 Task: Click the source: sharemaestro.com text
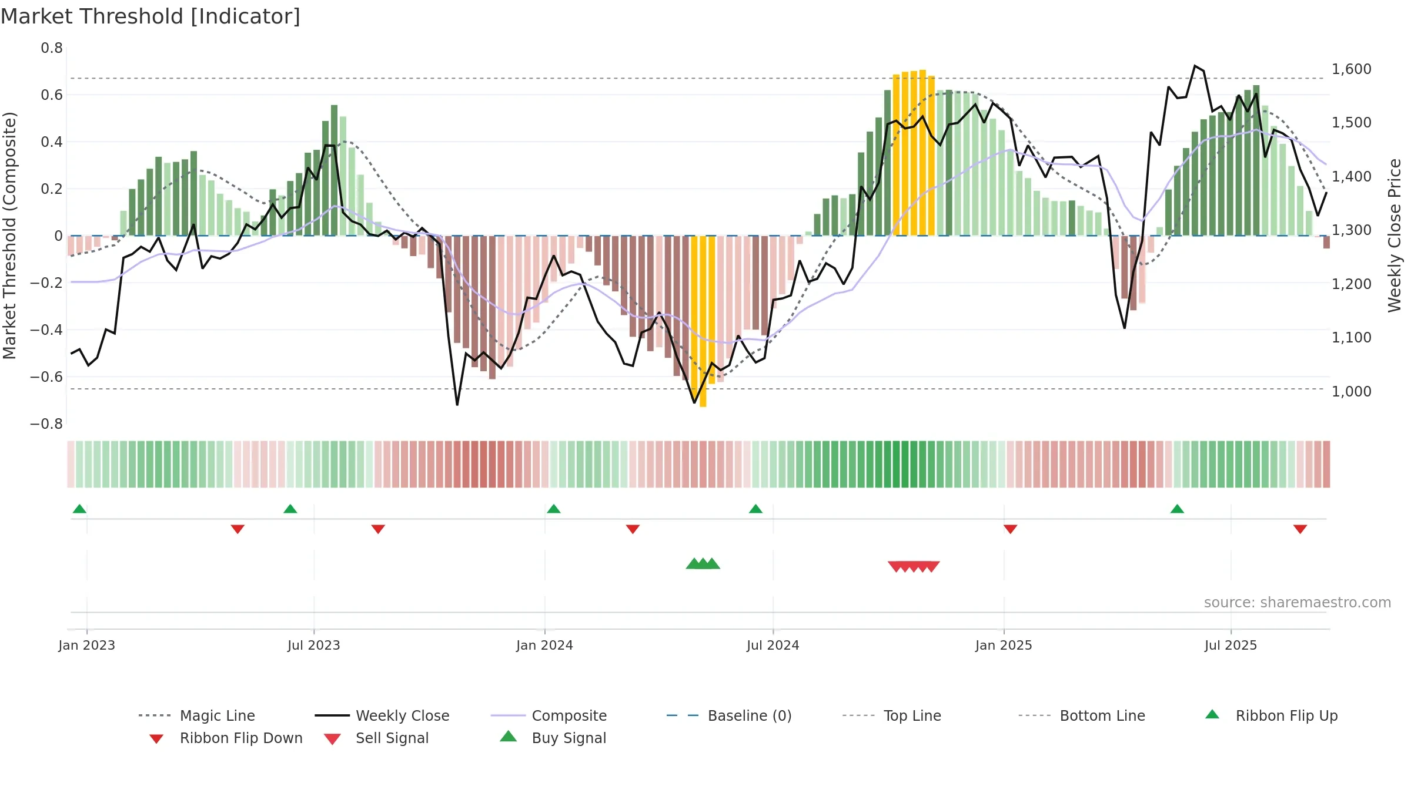pyautogui.click(x=1298, y=603)
